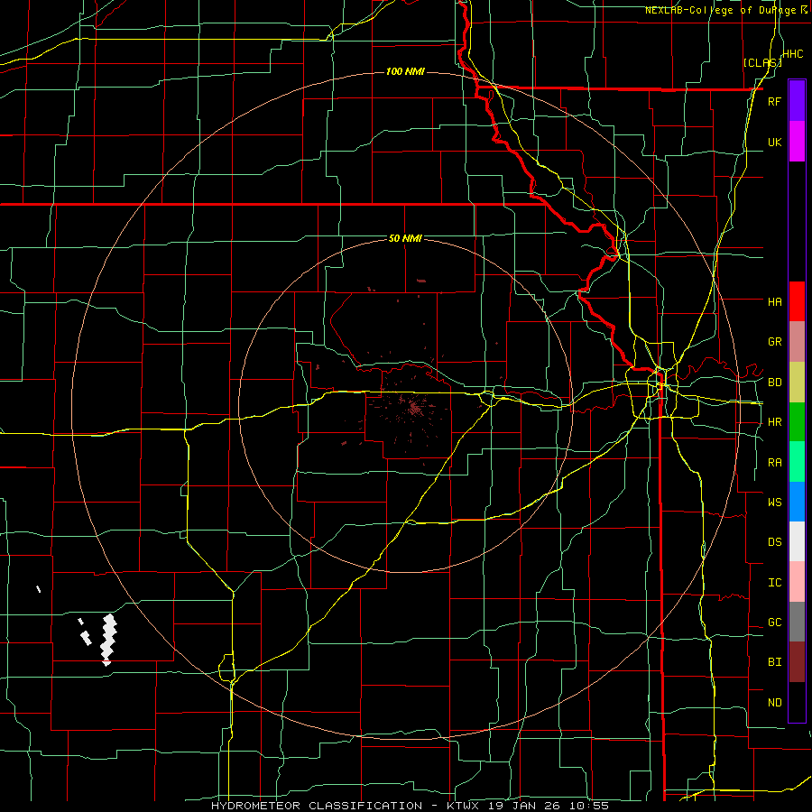Click the UK legend label
Viewport: 812px width, 812px height.
pos(774,142)
